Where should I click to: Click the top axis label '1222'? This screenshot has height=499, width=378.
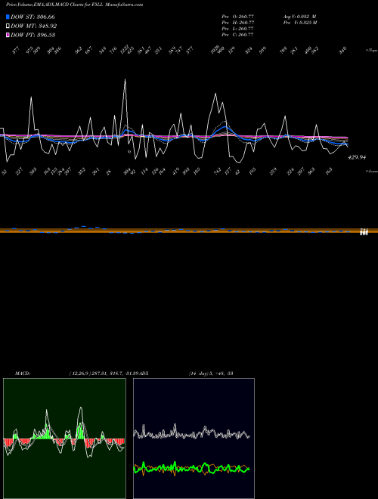125,48
